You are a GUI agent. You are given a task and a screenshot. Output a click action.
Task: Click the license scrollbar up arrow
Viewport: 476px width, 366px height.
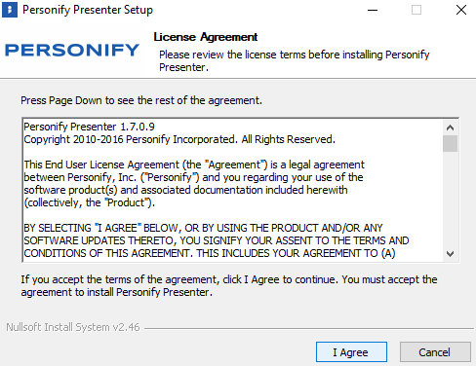(450, 128)
